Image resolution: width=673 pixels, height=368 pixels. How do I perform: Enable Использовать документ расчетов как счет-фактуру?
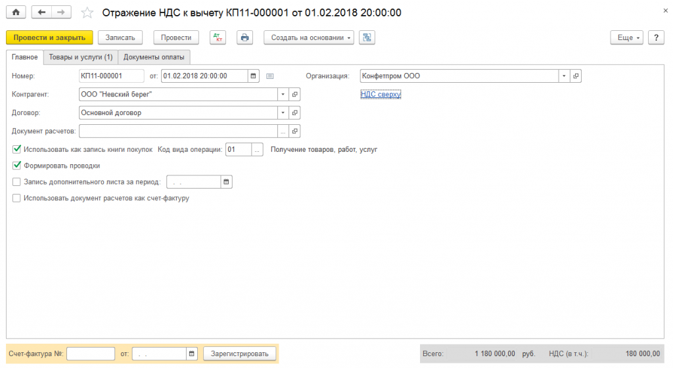[17, 198]
